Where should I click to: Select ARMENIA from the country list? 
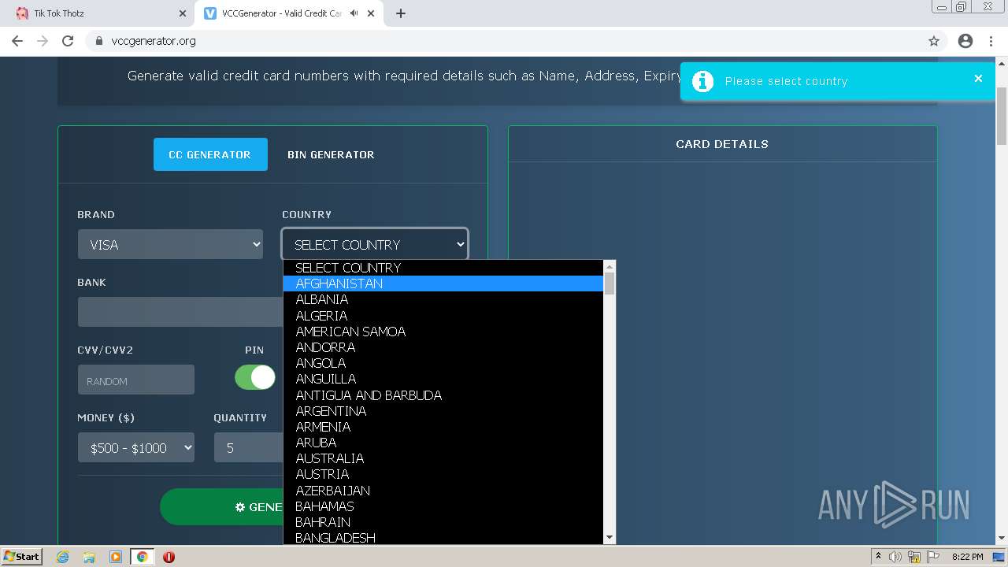point(443,427)
